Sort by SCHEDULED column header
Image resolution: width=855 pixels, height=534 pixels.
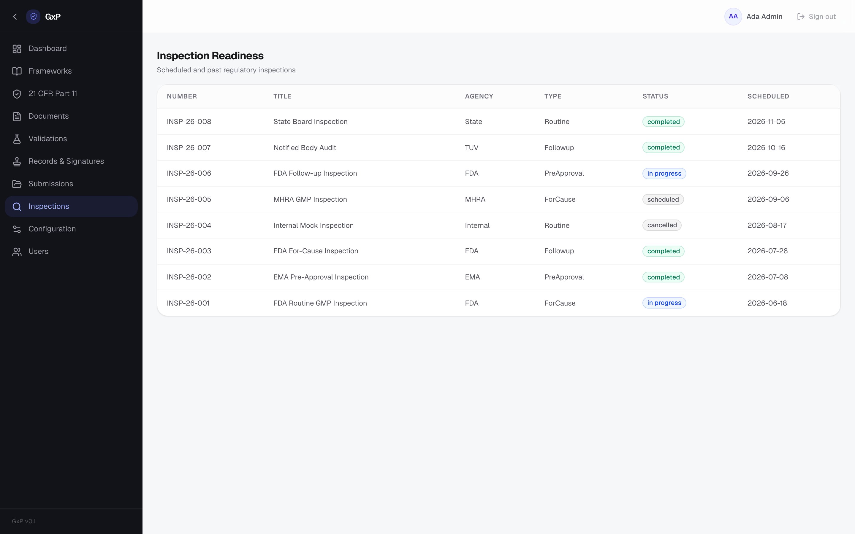(768, 96)
